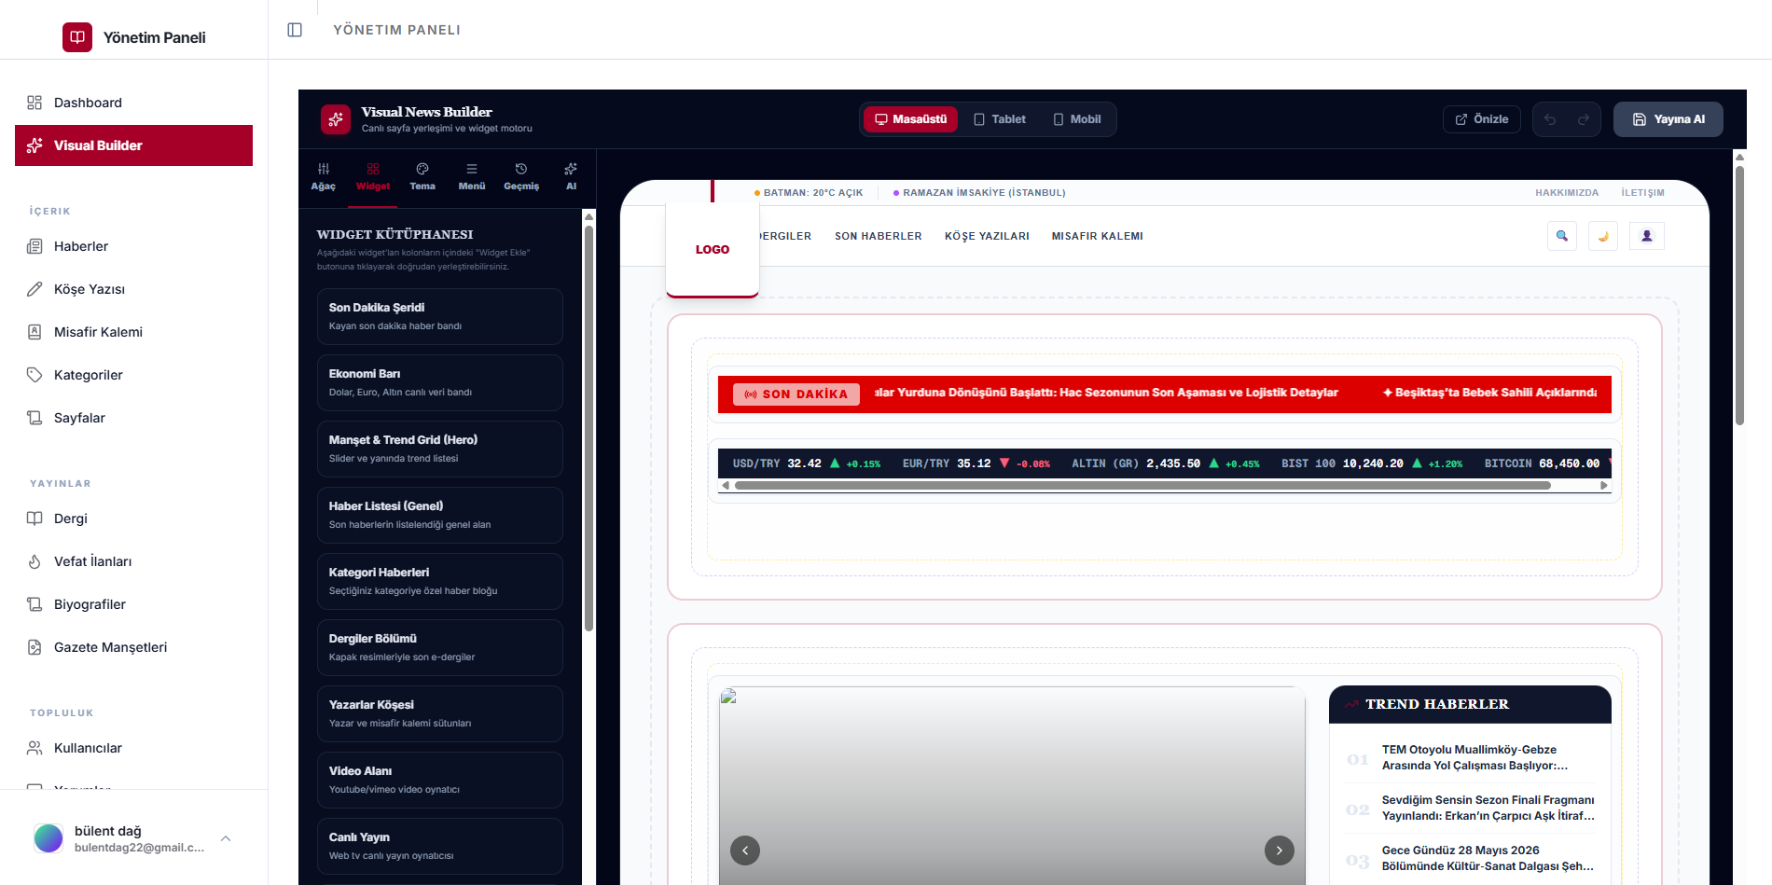Viewport: 1772px width, 885px height.
Task: Click the Yönetim Paneli red logo icon
Action: [x=77, y=37]
